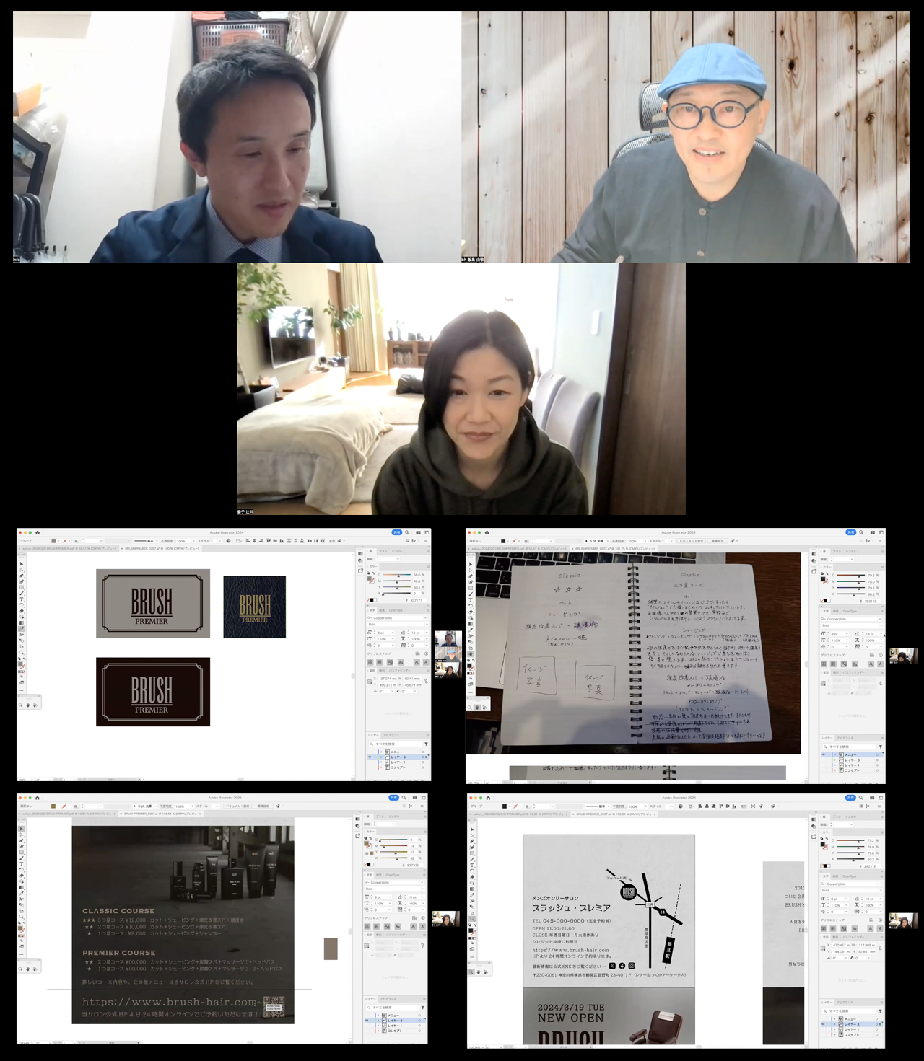Click コンセプト layer target circle in BRUSH logos window
The image size is (924, 1061).
pyautogui.click(x=422, y=767)
